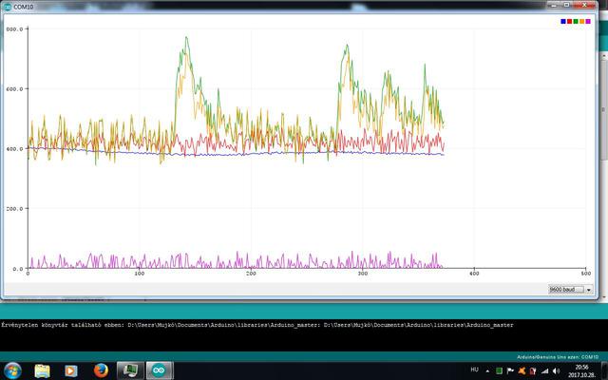
Task: Click the HU language indicator in tray
Action: coord(475,370)
